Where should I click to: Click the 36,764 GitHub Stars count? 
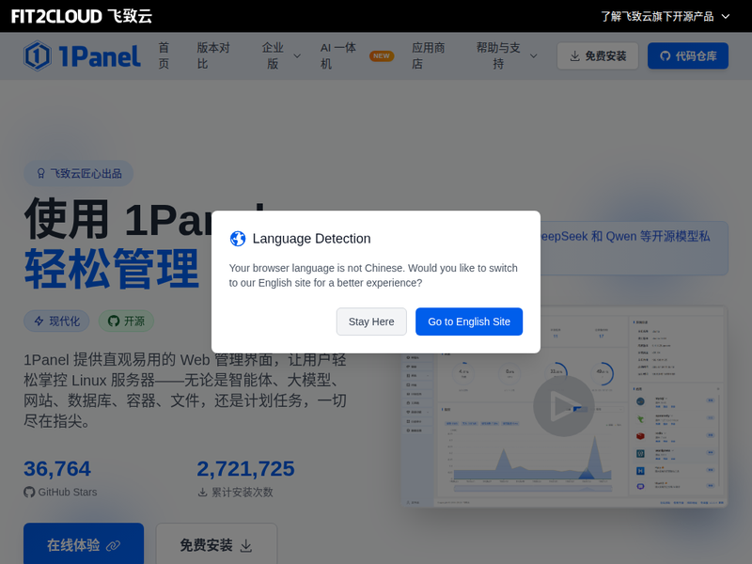[x=57, y=468]
